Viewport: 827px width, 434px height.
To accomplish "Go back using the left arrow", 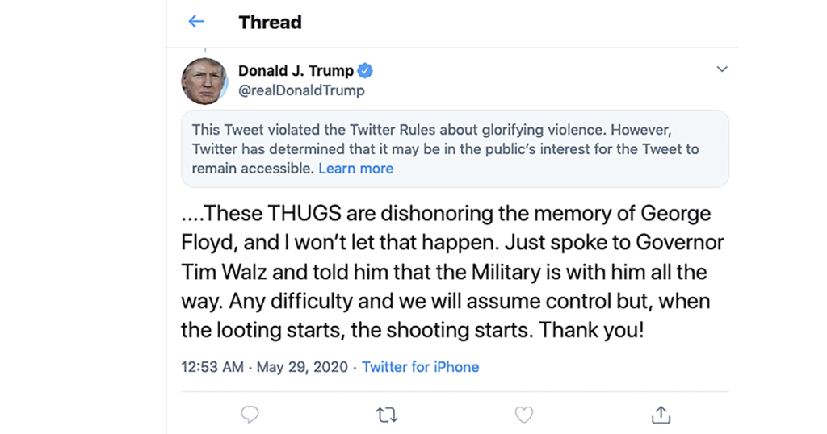I will [x=196, y=22].
